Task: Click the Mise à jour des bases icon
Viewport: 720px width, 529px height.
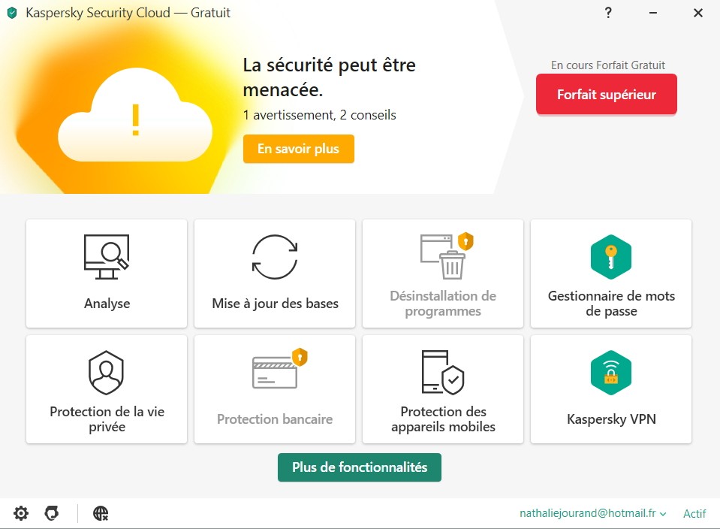Action: pos(275,257)
